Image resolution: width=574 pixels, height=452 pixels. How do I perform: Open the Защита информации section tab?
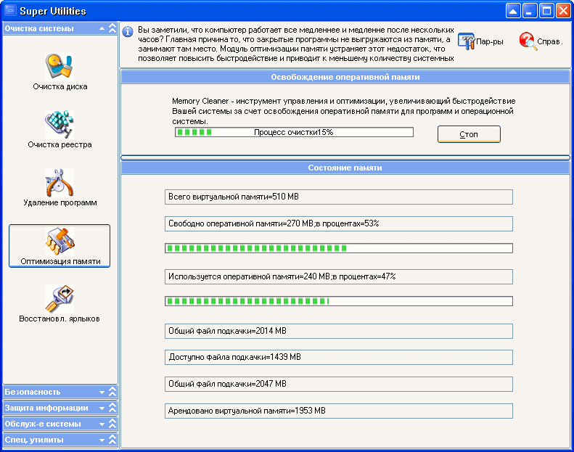(60, 408)
